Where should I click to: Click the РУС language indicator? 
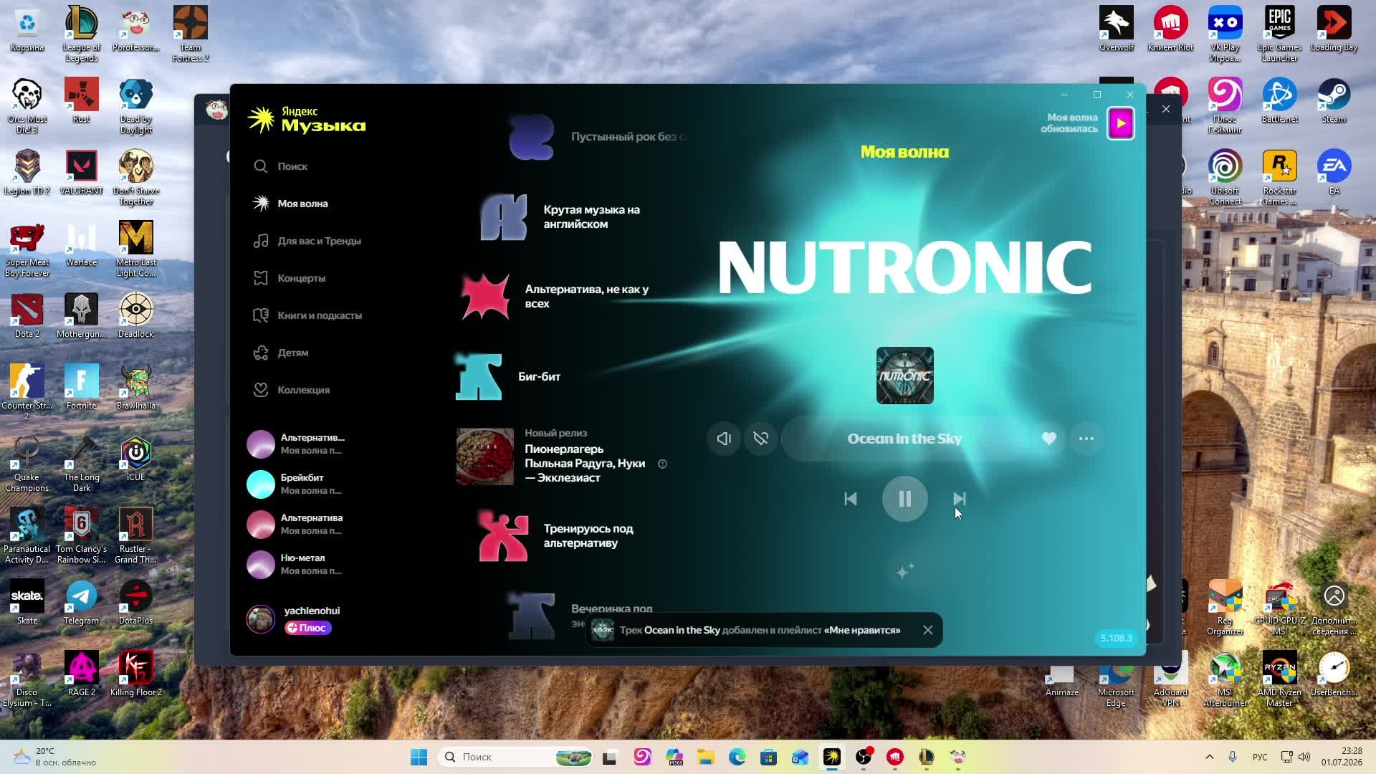coord(1259,757)
